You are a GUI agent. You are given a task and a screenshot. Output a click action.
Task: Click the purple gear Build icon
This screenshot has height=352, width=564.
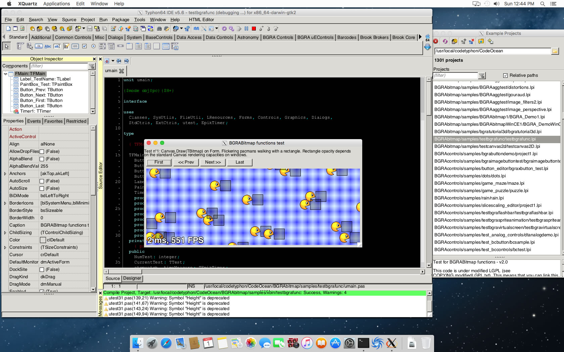pyautogui.click(x=224, y=29)
